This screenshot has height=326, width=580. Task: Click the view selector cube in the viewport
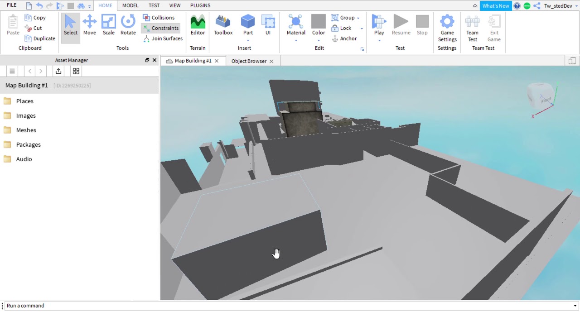541,96
